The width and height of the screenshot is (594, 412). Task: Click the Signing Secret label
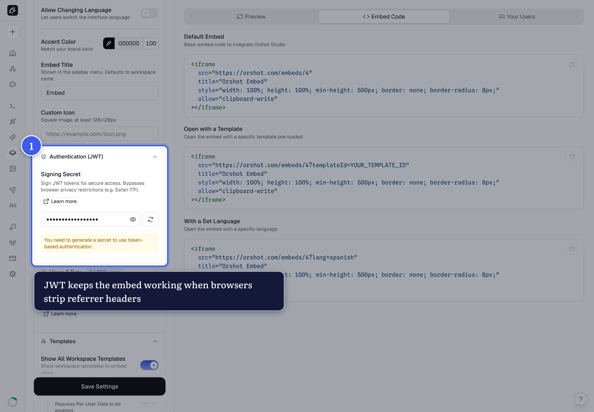coord(61,174)
